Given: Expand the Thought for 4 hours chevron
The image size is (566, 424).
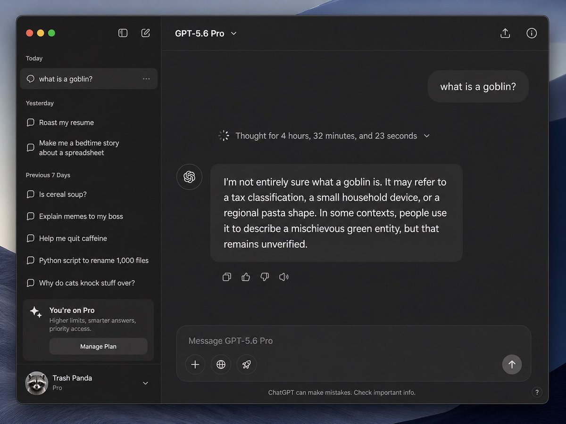Looking at the screenshot, I should [x=426, y=136].
